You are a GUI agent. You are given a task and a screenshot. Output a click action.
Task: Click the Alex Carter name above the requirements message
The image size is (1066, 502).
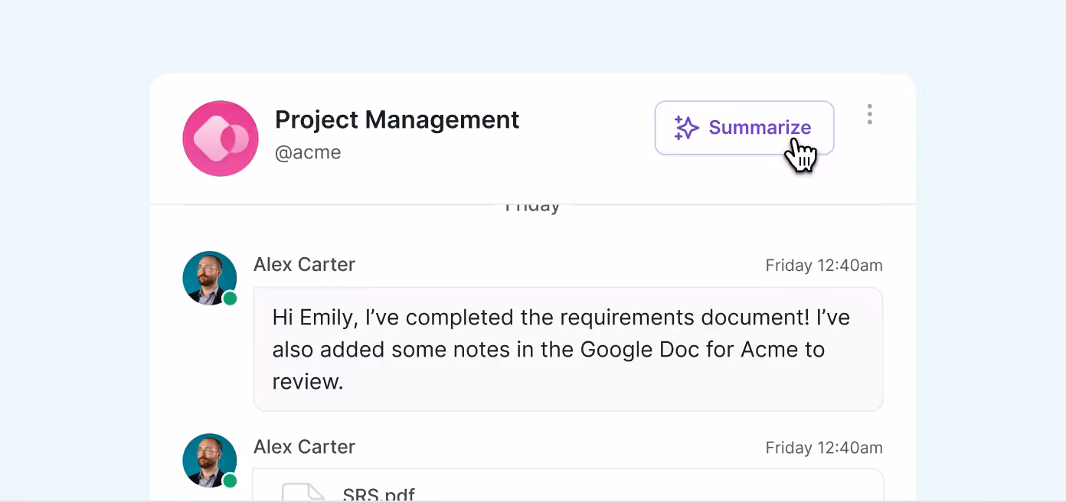tap(304, 265)
